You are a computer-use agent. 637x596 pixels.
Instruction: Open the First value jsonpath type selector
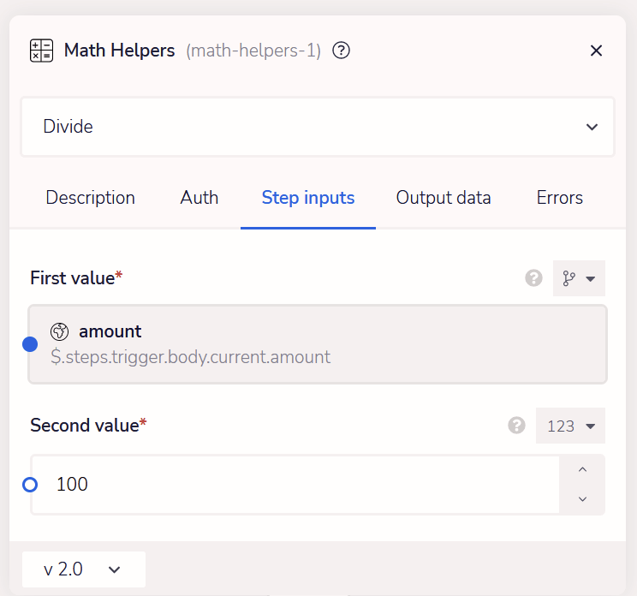point(579,278)
